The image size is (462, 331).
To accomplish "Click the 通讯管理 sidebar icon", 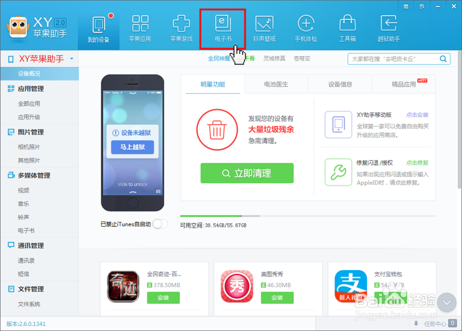I will pos(11,245).
